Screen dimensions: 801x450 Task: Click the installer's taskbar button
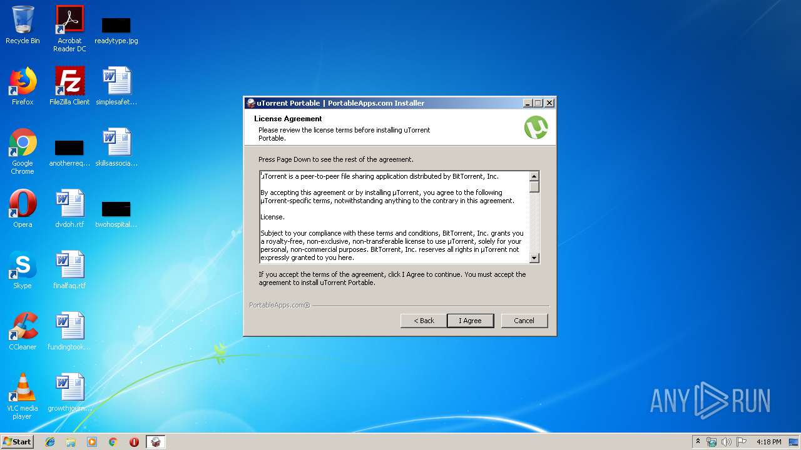(x=156, y=442)
